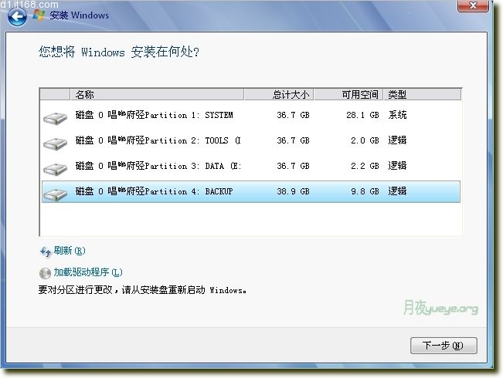
Task: Close the Windows setup window
Action: tap(473, 5)
